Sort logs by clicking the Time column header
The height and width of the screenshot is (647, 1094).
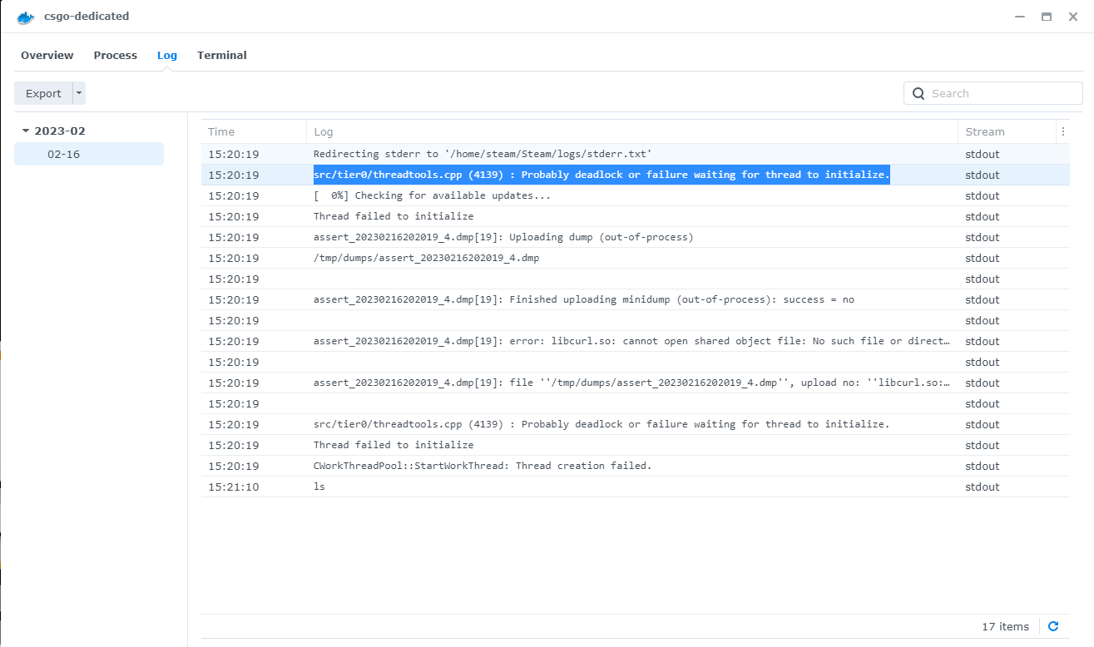(x=221, y=131)
